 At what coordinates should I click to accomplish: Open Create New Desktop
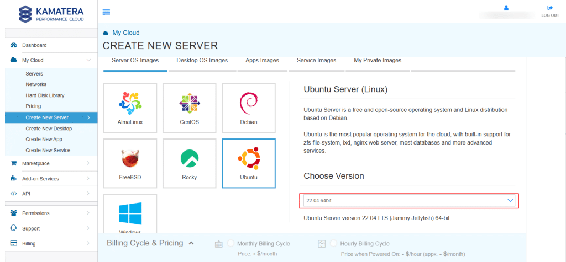[49, 129]
